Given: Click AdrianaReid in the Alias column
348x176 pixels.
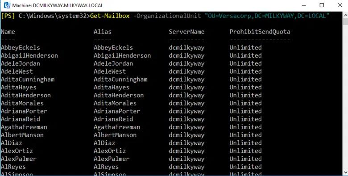Looking at the screenshot, I should point(113,119).
